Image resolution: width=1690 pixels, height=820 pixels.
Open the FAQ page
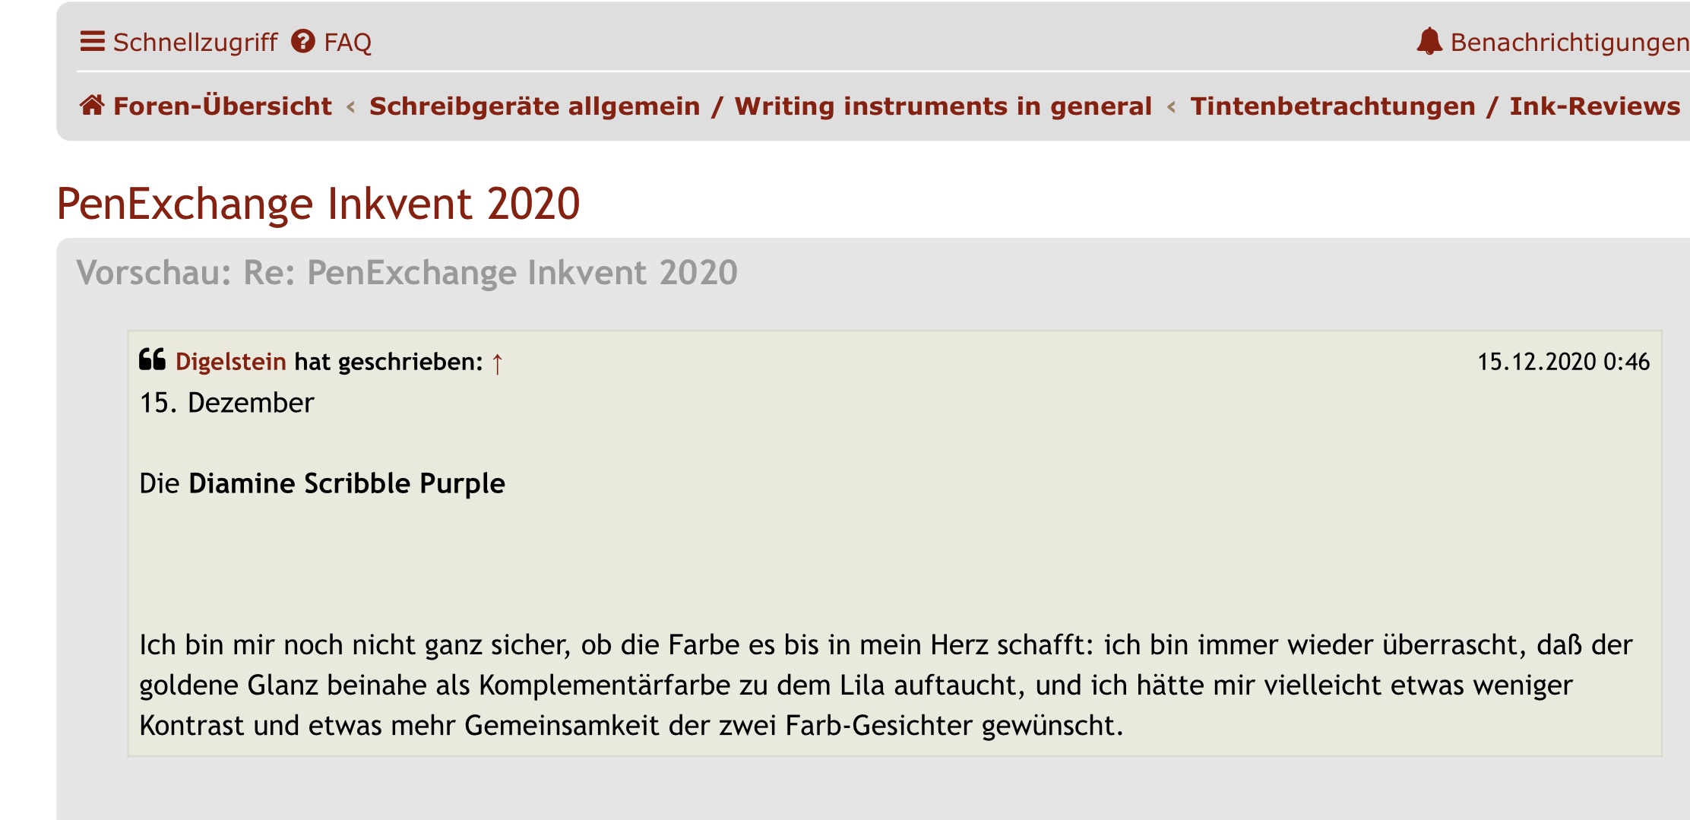[332, 42]
